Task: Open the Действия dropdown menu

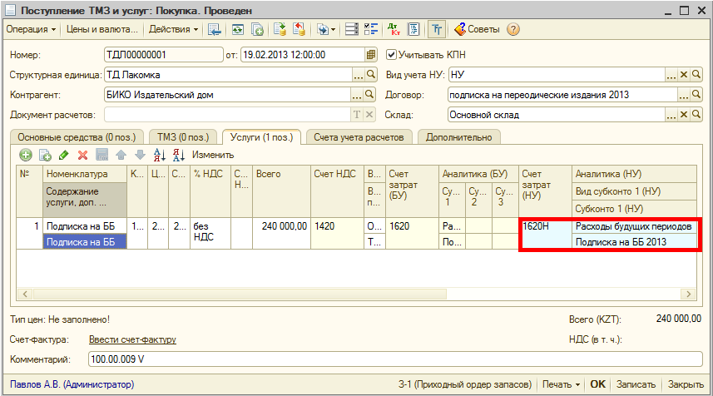Action: click(x=173, y=29)
